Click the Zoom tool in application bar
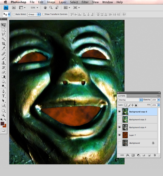 click(51, 8)
